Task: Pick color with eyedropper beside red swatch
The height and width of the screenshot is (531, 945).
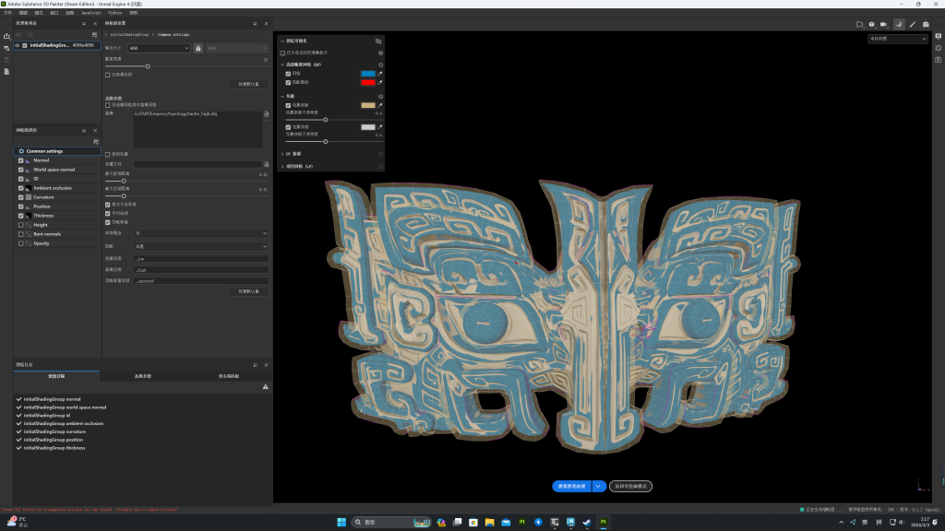Action: [x=379, y=82]
